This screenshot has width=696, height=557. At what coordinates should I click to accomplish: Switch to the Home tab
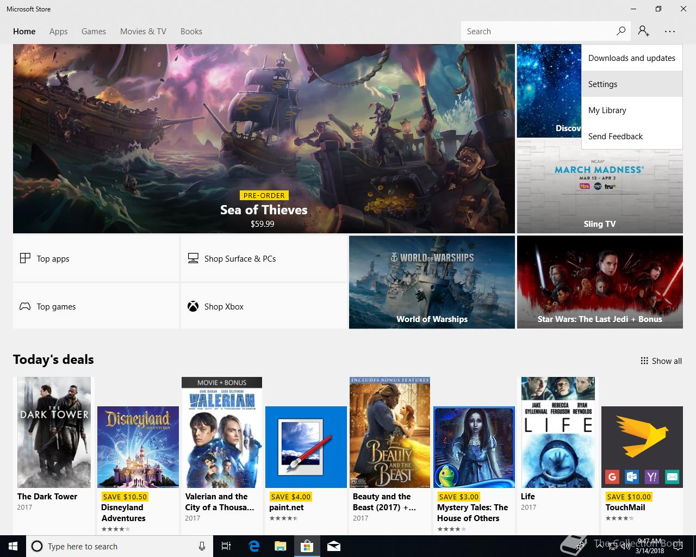[24, 32]
